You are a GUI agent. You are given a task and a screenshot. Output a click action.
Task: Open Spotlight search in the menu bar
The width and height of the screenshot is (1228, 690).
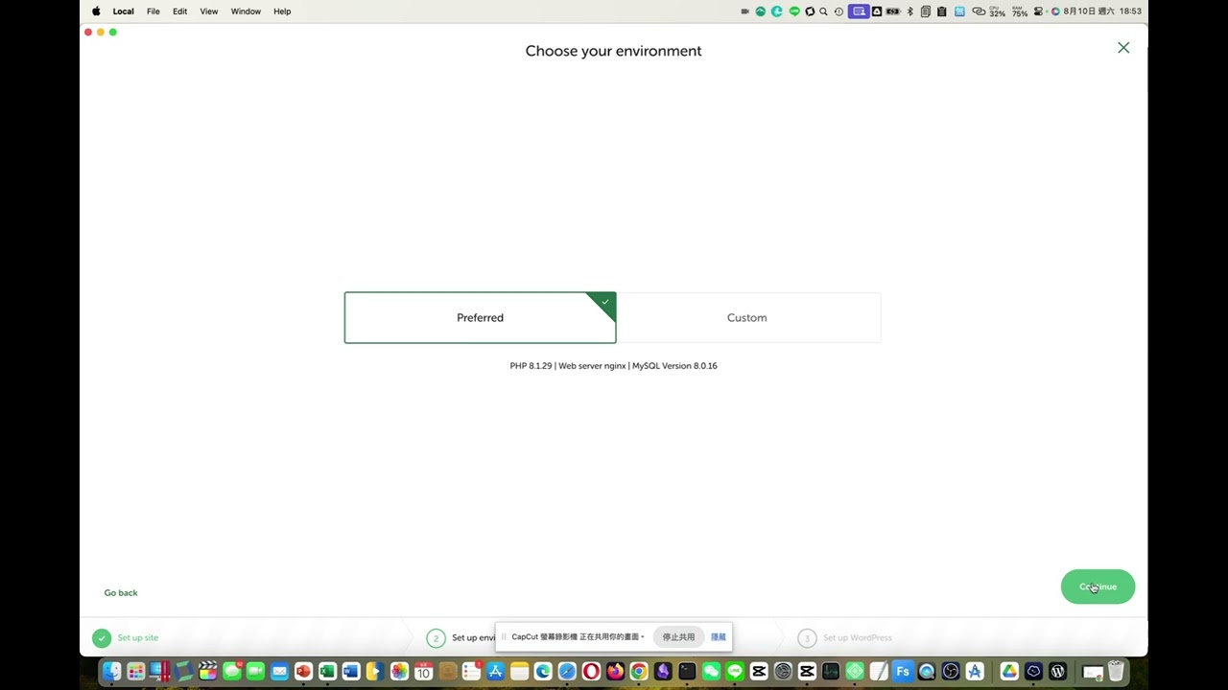(823, 11)
